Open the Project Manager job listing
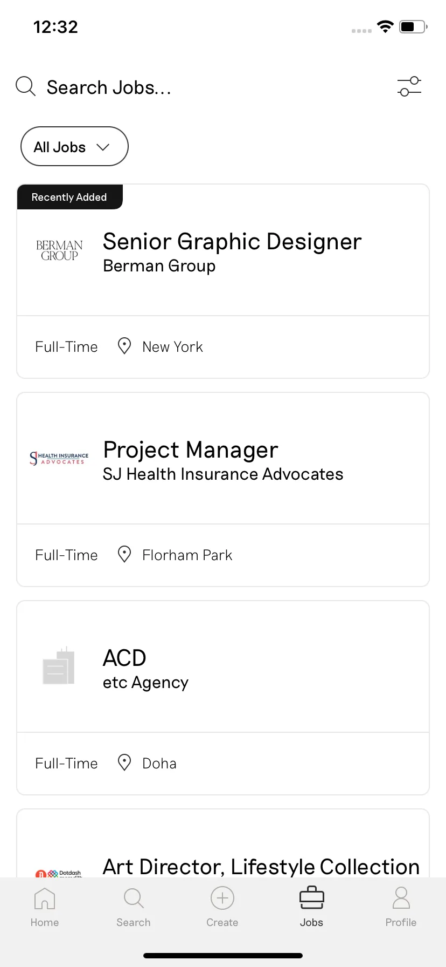446x967 pixels. pyautogui.click(x=223, y=489)
